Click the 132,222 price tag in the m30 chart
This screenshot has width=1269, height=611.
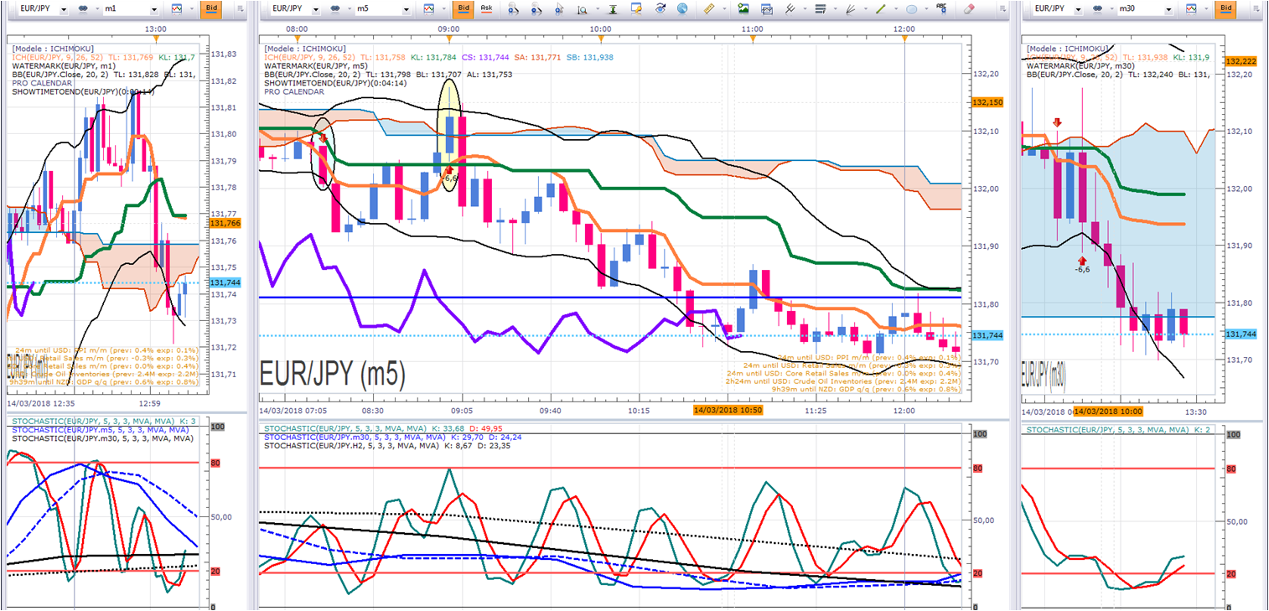point(1240,62)
